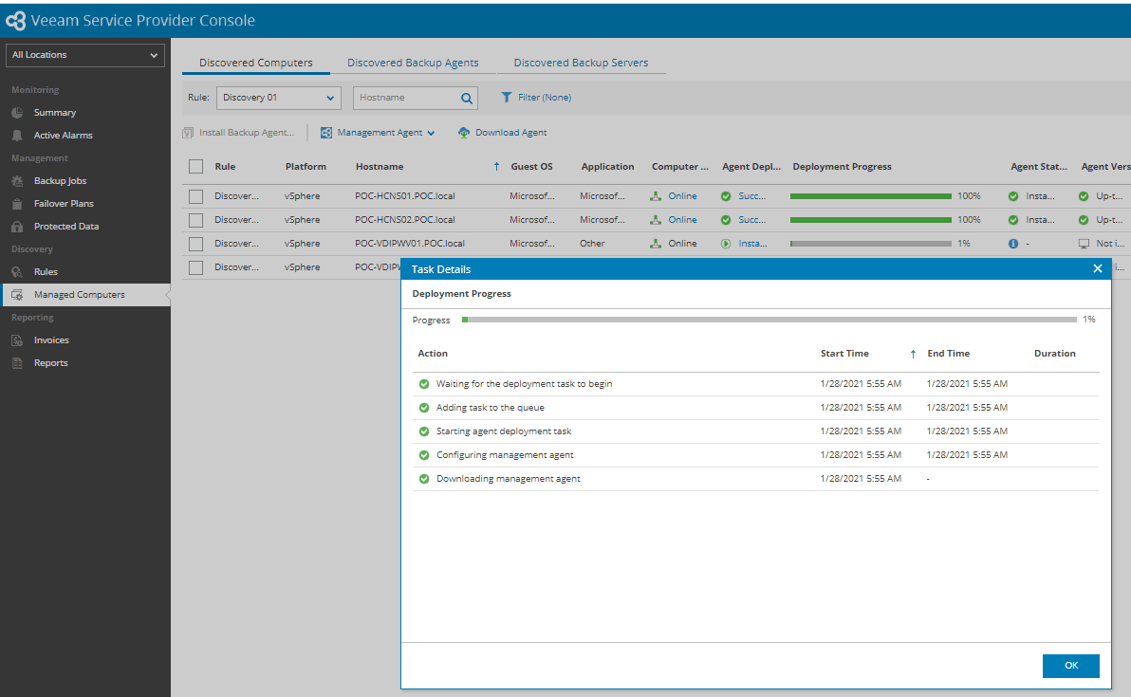This screenshot has width=1131, height=697.
Task: Click info icon in POC-VDIPWV01 agent status
Action: coord(1013,244)
